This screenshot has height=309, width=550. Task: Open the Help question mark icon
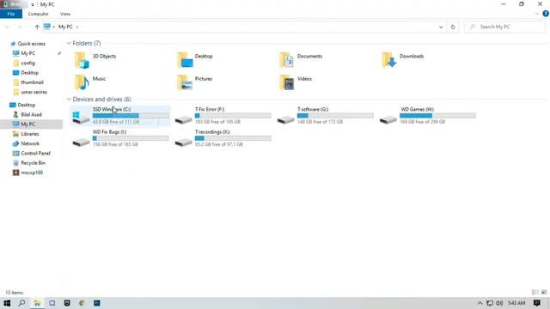546,14
